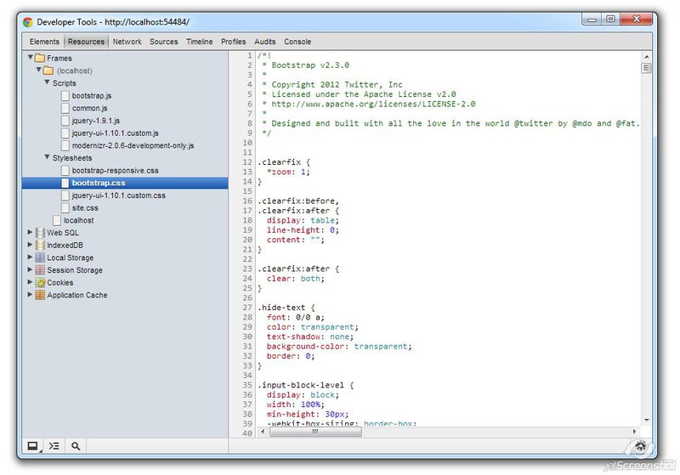The height and width of the screenshot is (475, 680).
Task: Show the console drawer icon
Action: [x=54, y=445]
